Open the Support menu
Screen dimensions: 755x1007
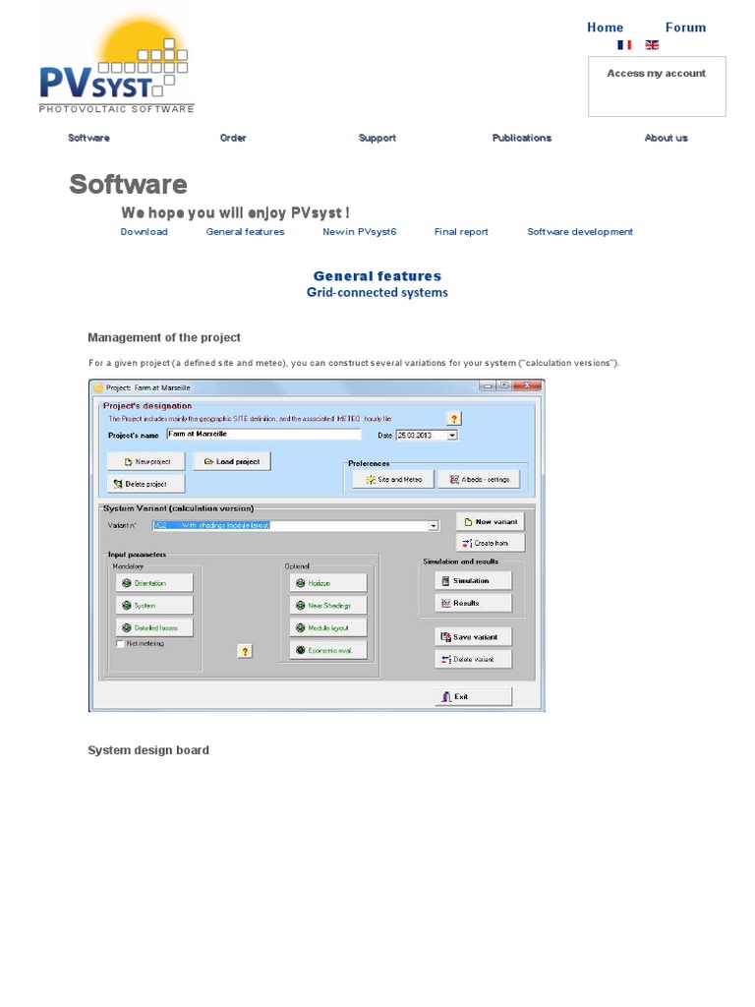(377, 138)
